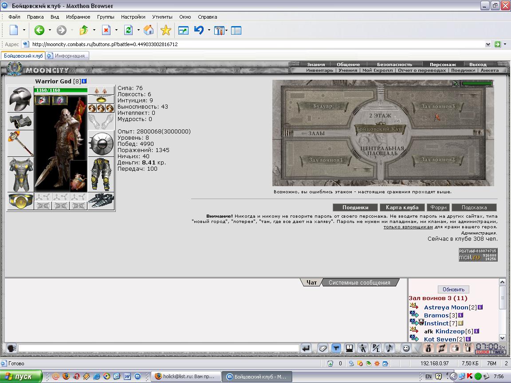
Task: Click the round shield equipment slot
Action: 101,144
